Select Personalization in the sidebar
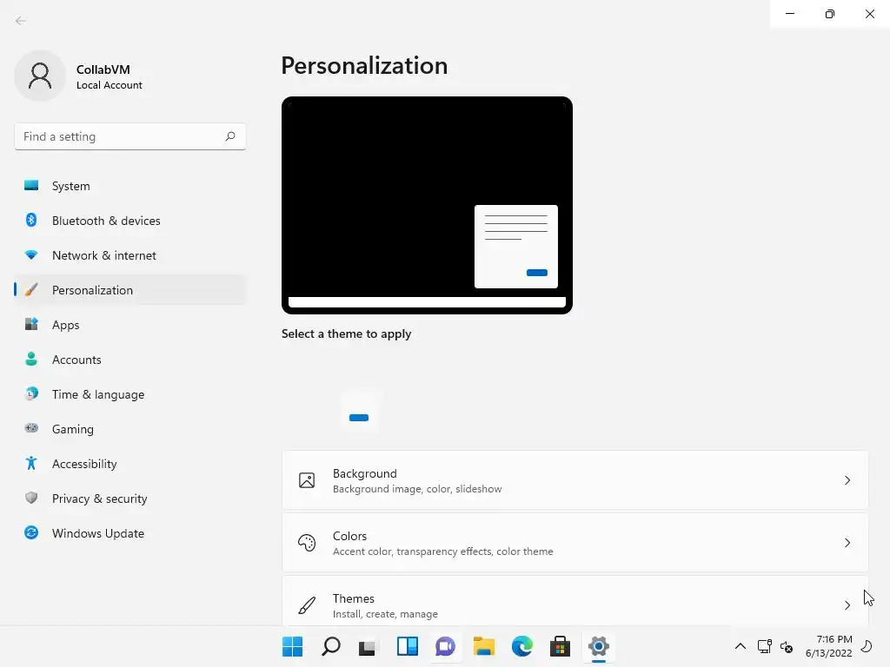The image size is (890, 667). (x=130, y=290)
